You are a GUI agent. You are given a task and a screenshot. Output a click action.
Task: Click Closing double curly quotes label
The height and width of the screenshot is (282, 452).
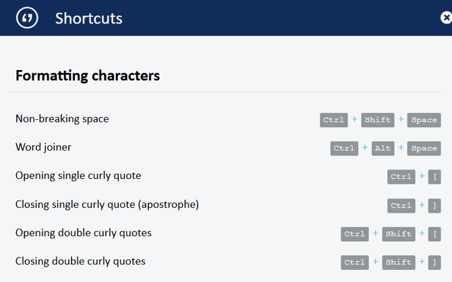tap(80, 261)
